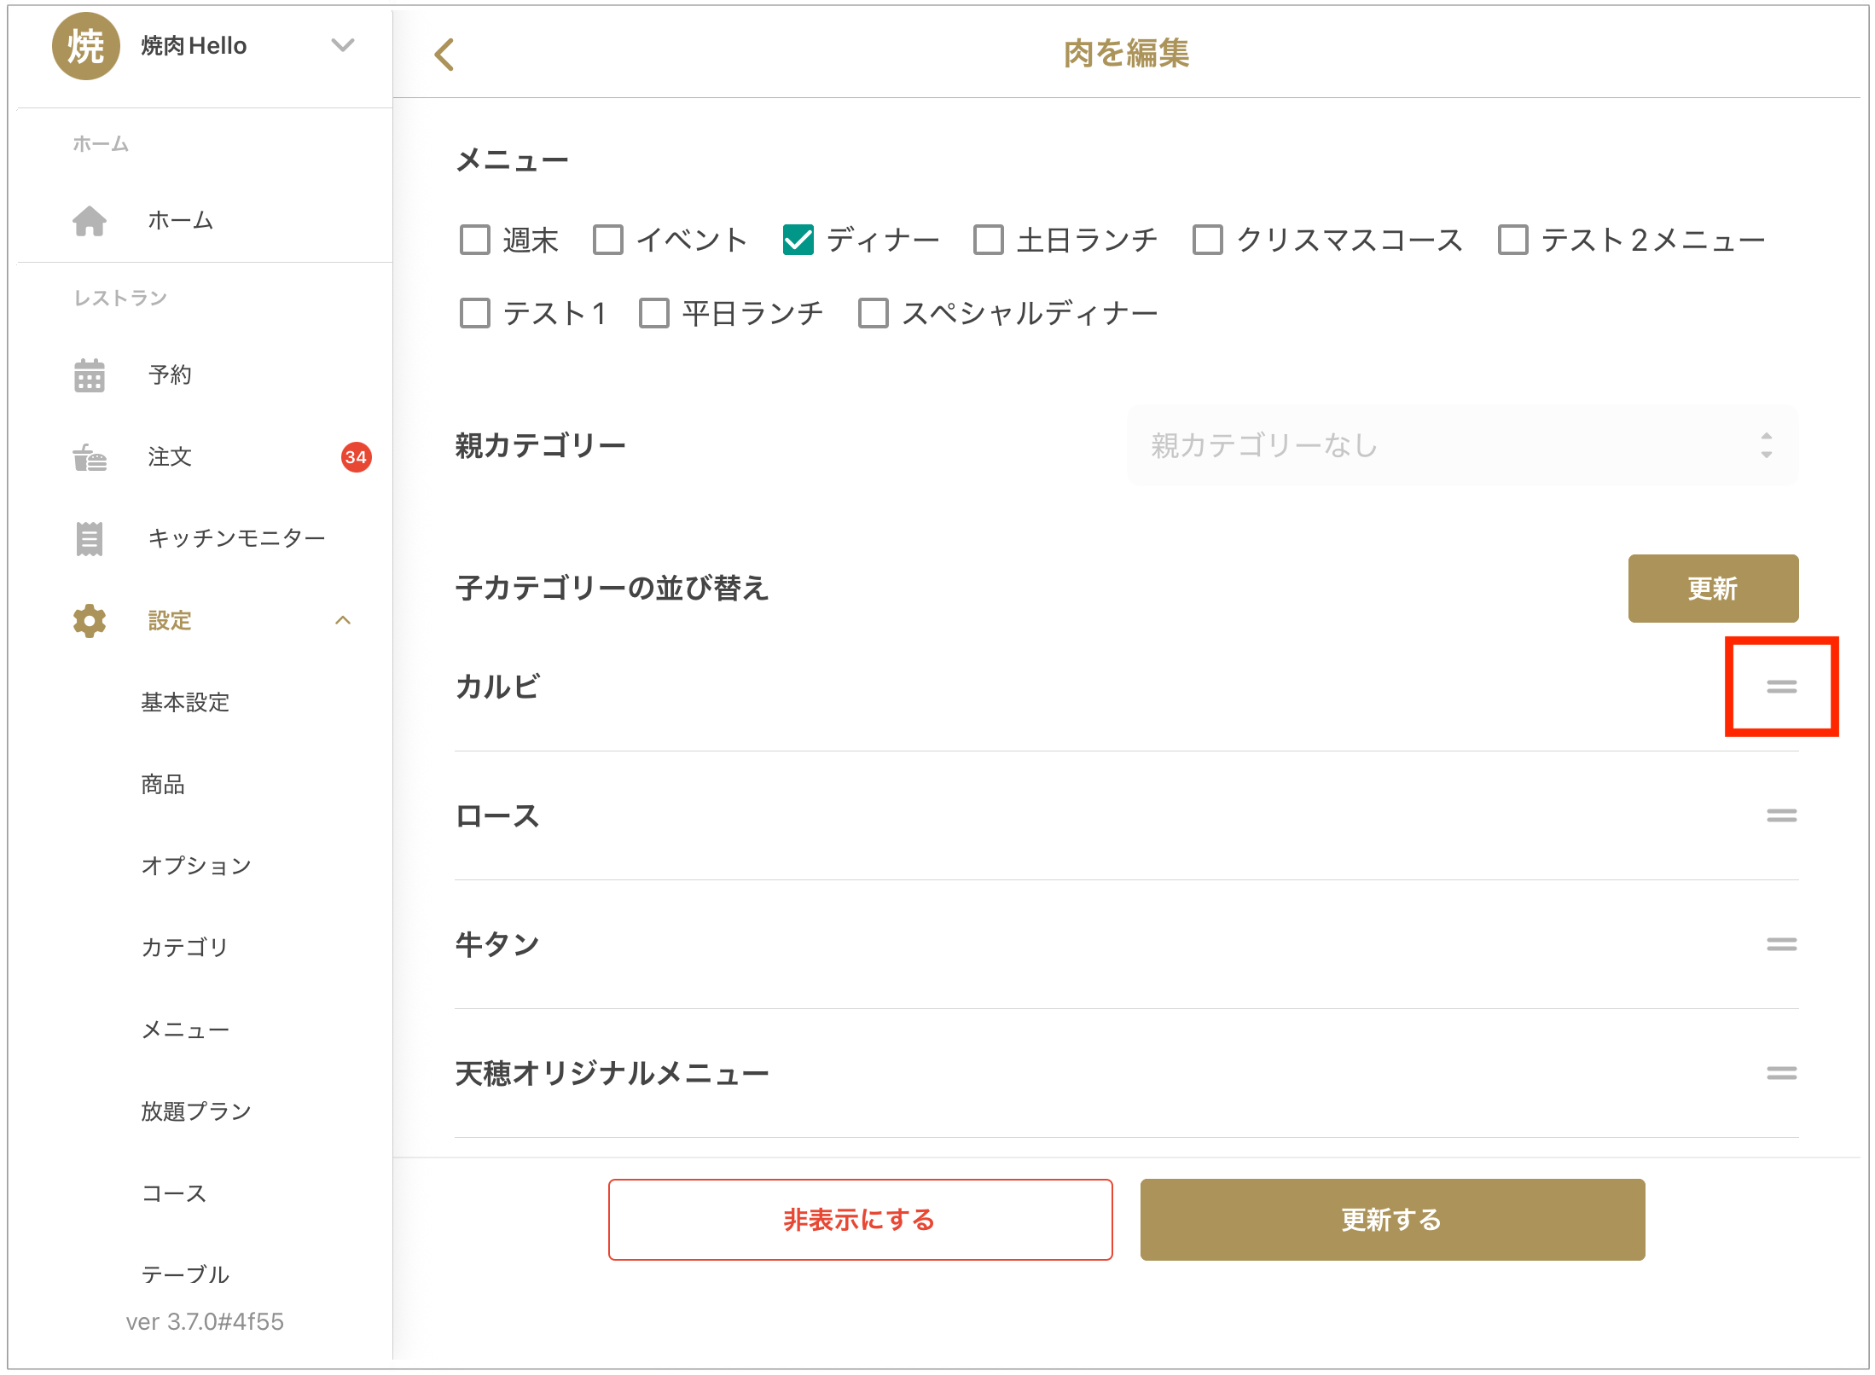Viewport: 1875px width, 1375px height.
Task: Expand the 焼肉Hello restaurant switcher chevron
Action: 343,45
